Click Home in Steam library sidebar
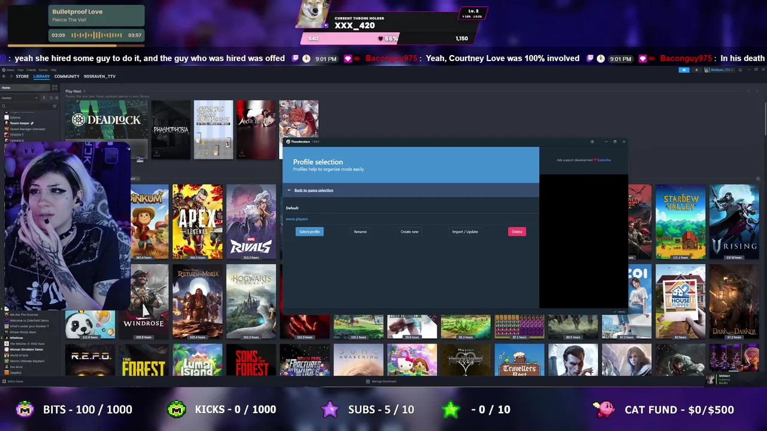The height and width of the screenshot is (431, 767). [25, 88]
